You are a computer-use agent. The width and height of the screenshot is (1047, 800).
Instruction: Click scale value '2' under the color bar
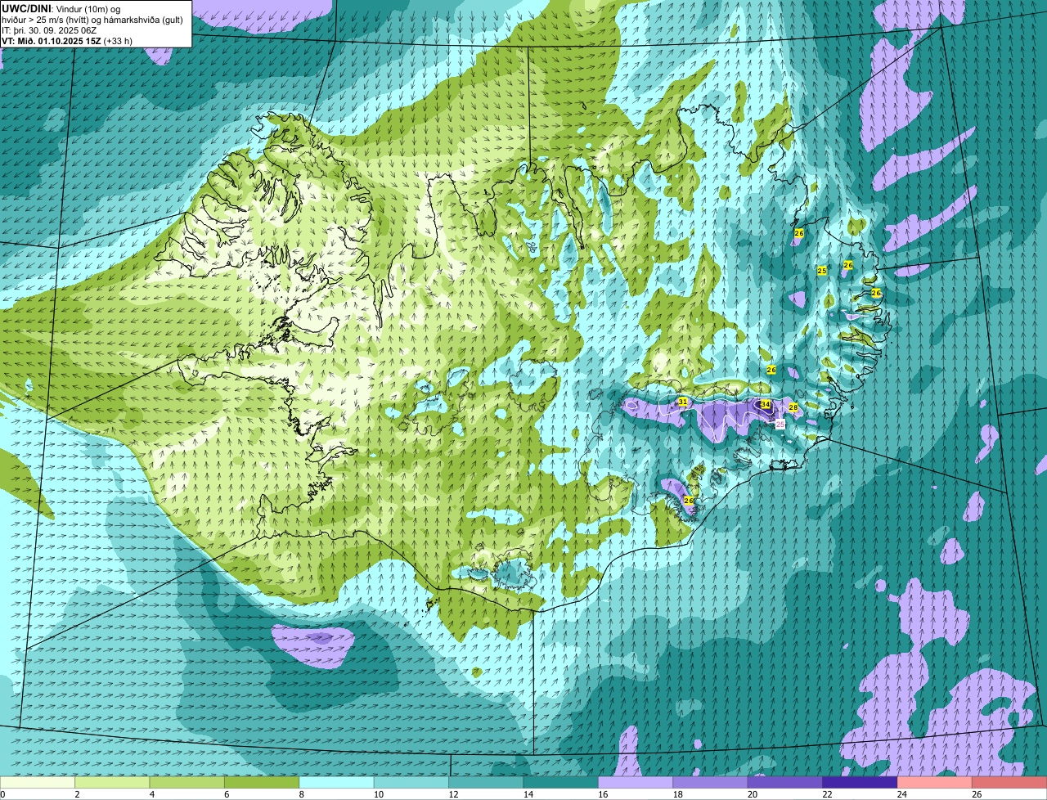(77, 794)
